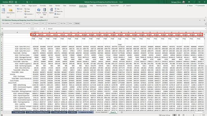Click the Submit Data icon
Image resolution: width=207 pixels, height=116 pixels.
[x=45, y=12]
